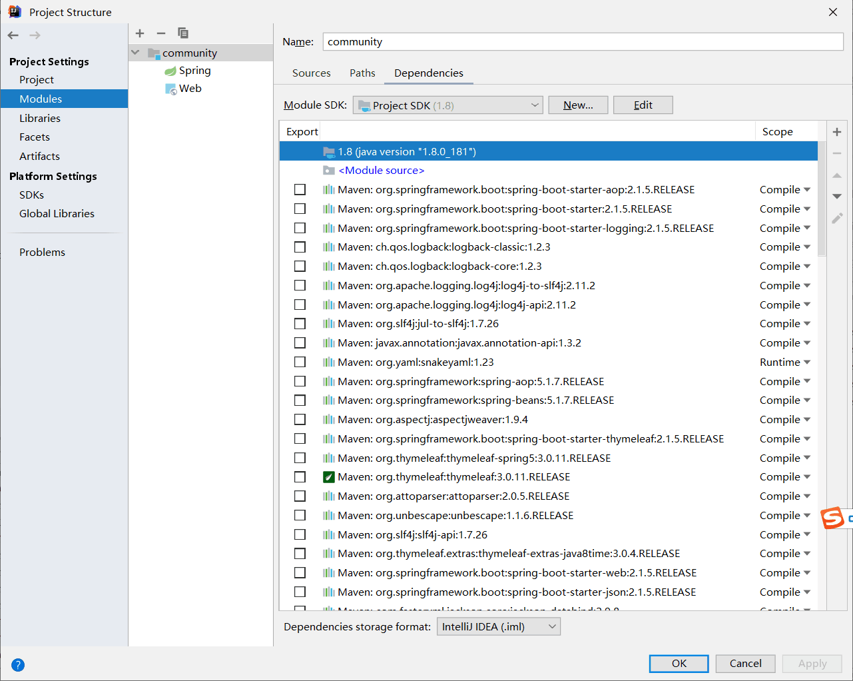Check export for spring-boot-starter-web
The width and height of the screenshot is (853, 681).
coord(300,573)
